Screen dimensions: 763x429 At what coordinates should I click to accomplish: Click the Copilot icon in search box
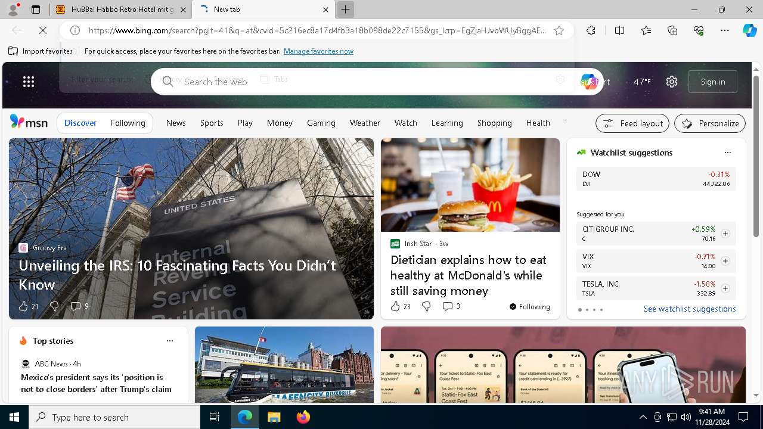pos(588,82)
